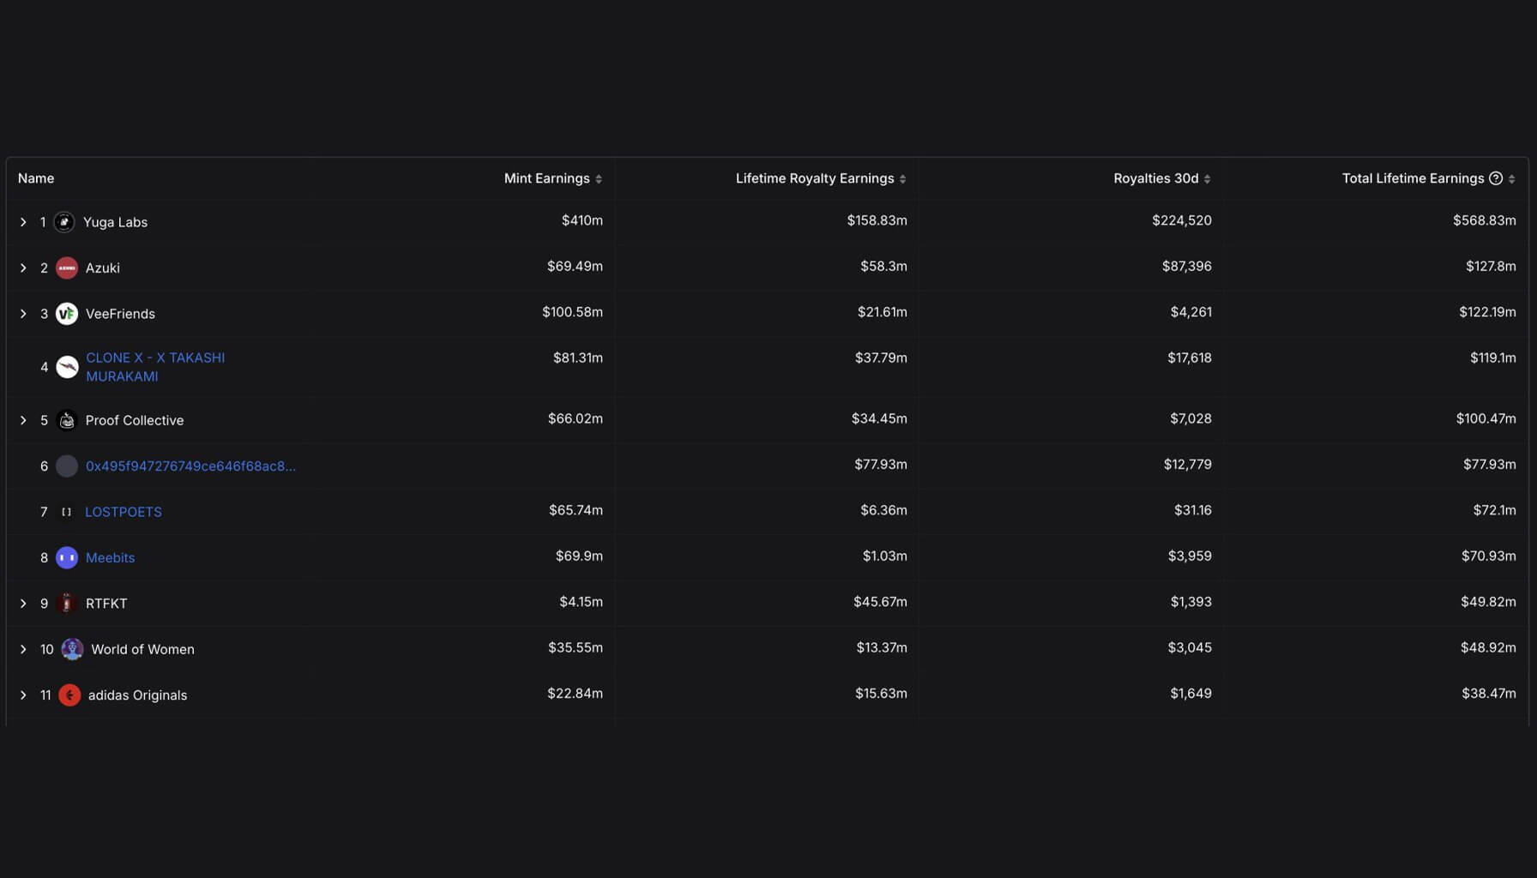1537x878 pixels.
Task: Click the $21.61m lifetime royalty cell
Action: (x=883, y=312)
